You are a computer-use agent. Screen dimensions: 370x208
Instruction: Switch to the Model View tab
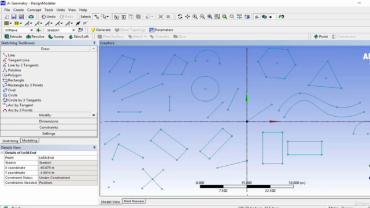pos(110,202)
